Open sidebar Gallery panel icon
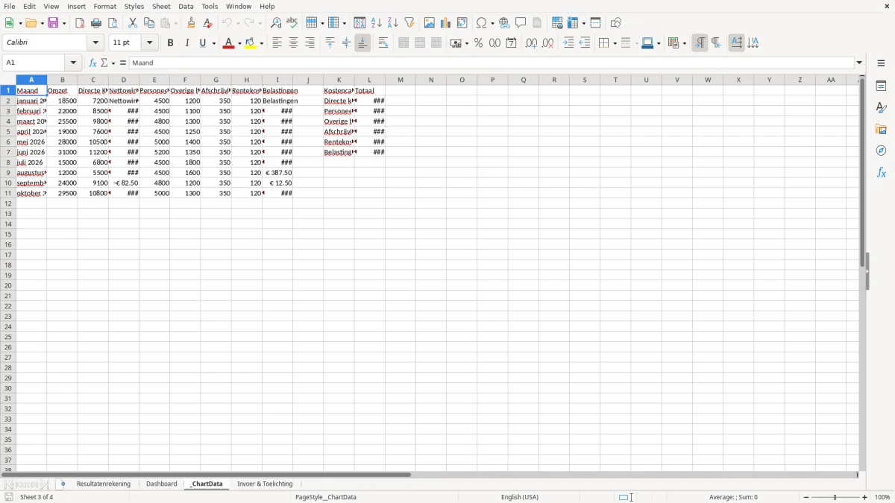 pyautogui.click(x=881, y=129)
